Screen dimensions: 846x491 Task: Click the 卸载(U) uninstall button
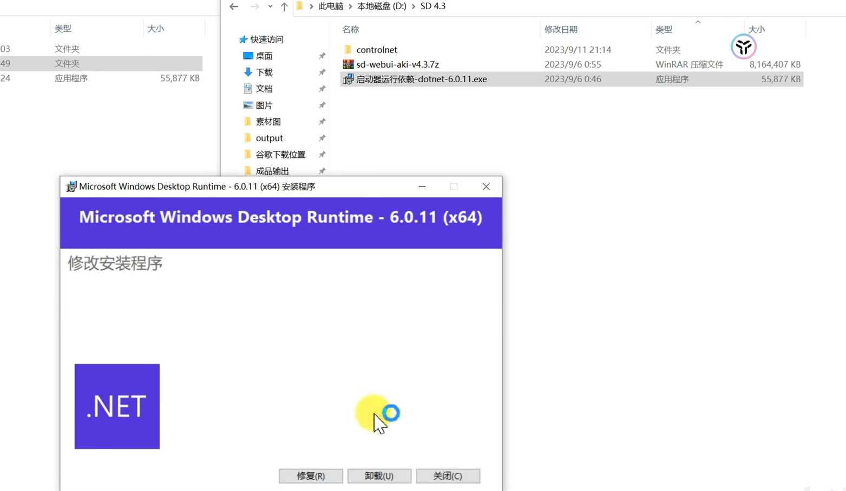coord(379,476)
